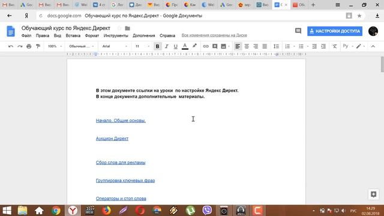384x216 pixels.
Task: Click the Redo icon in toolbar
Action: coord(20,46)
